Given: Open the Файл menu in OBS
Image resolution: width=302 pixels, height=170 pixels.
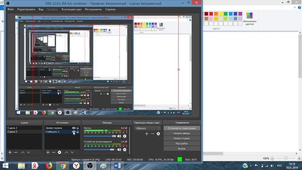Looking at the screenshot, I should tap(10, 9).
